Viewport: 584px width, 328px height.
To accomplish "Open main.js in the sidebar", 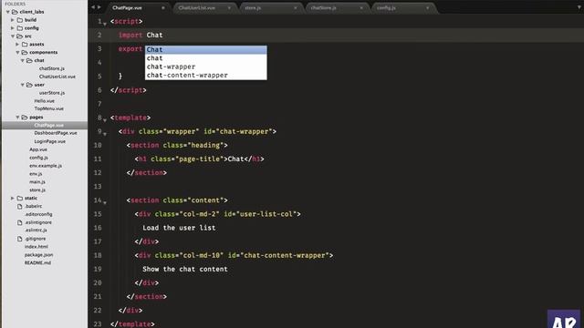I will pos(37,182).
